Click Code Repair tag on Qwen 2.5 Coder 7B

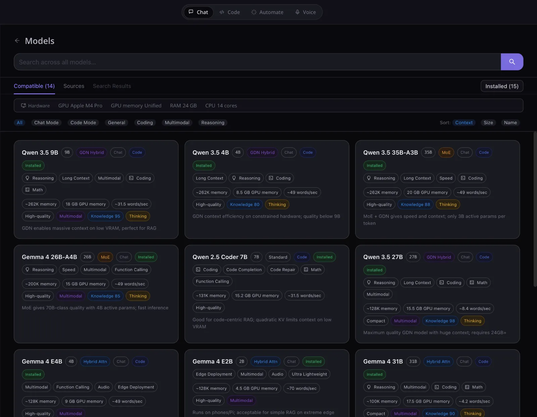[x=283, y=270]
